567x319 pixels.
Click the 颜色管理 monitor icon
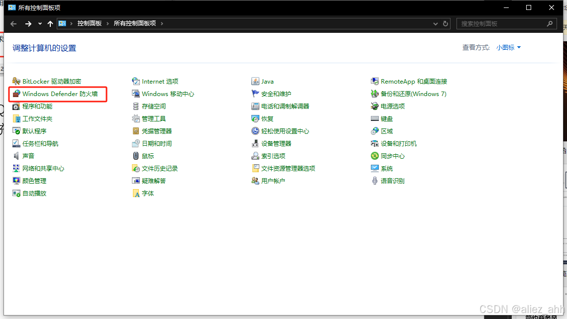point(16,181)
